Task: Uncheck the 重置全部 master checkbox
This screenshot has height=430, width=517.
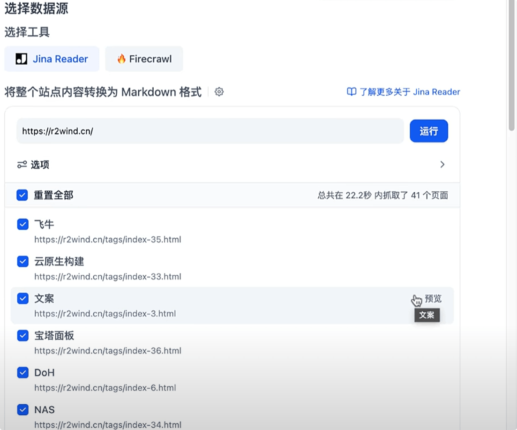Action: pyautogui.click(x=22, y=195)
